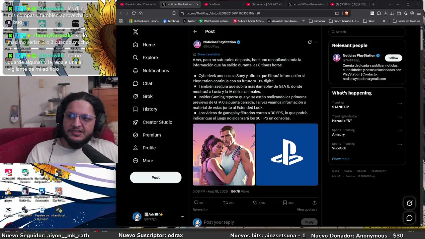The width and height of the screenshot is (425, 239).
Task: Expand the Relevant replies sort dropdown
Action: point(201,210)
